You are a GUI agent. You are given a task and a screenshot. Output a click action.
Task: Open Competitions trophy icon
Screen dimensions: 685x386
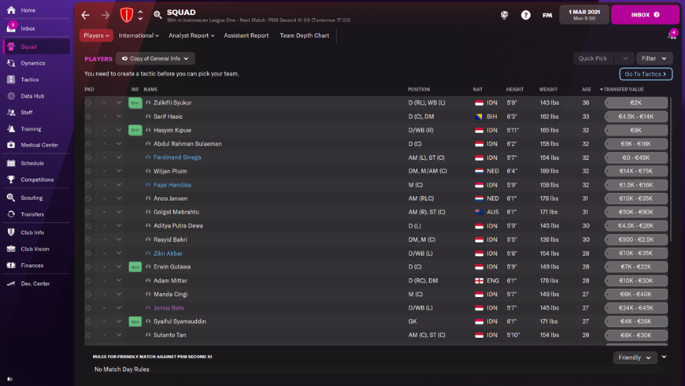click(11, 180)
